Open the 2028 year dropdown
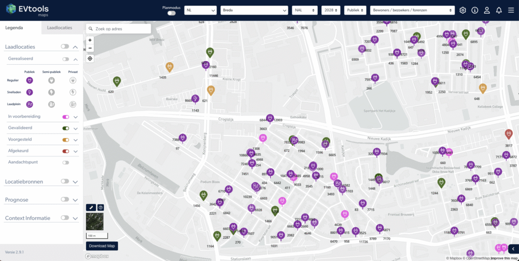This screenshot has width=519, height=261. point(330,10)
